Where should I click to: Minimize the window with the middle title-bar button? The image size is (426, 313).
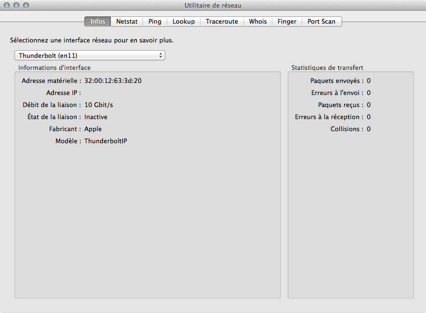coord(17,6)
